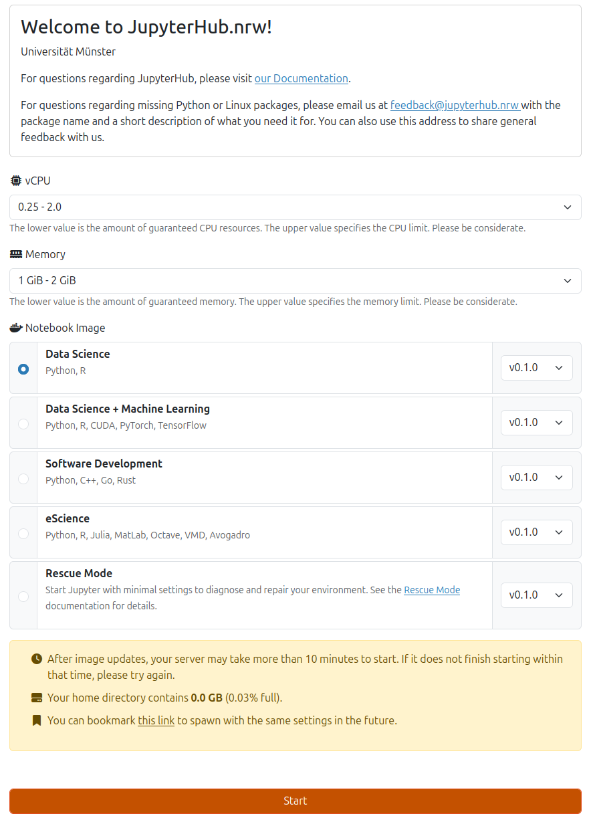Viewport: 591px width, 820px height.
Task: Click the hard drive icon by home directory
Action: [37, 698]
